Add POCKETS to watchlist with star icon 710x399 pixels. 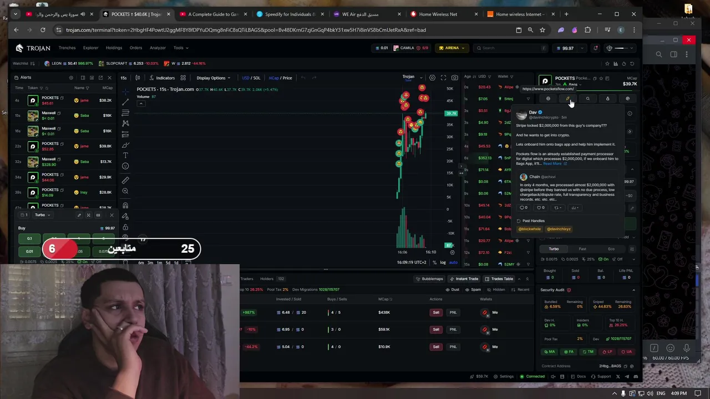coord(601,78)
